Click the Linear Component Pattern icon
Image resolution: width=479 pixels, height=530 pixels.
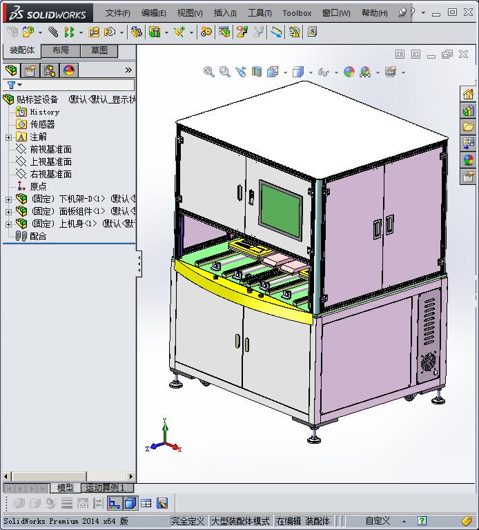[69, 32]
